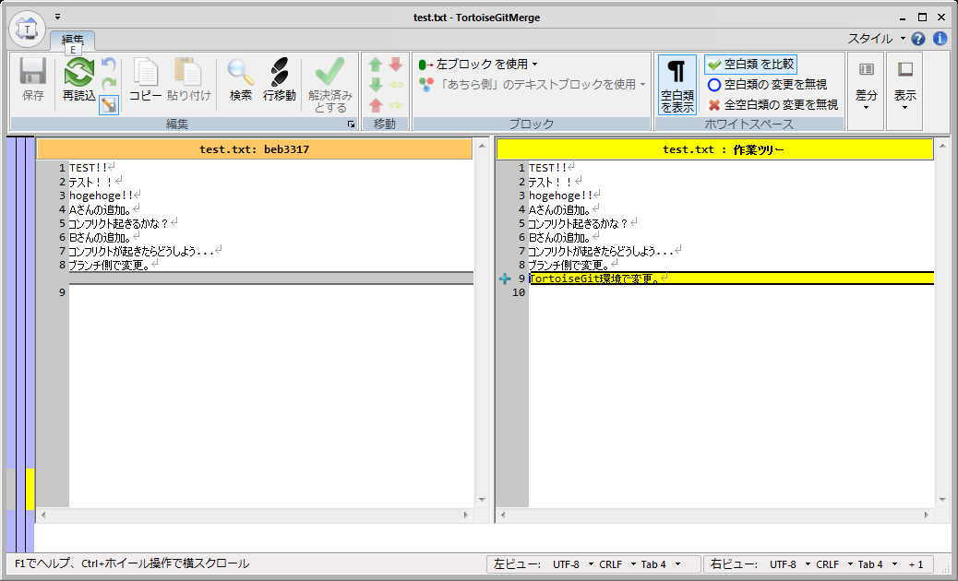Change right view CRLF line-ending dropdown

[834, 564]
